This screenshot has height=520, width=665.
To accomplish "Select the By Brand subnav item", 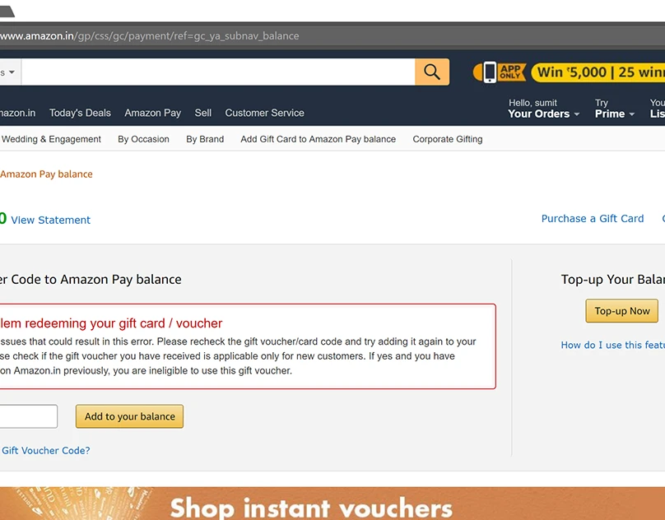I will point(205,139).
